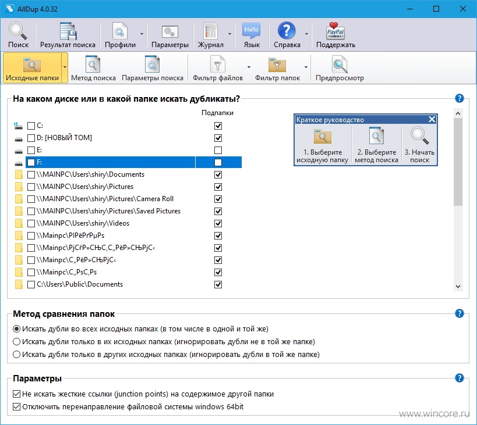Uncheck Подпапки for C: drive
The height and width of the screenshot is (425, 477).
(218, 126)
